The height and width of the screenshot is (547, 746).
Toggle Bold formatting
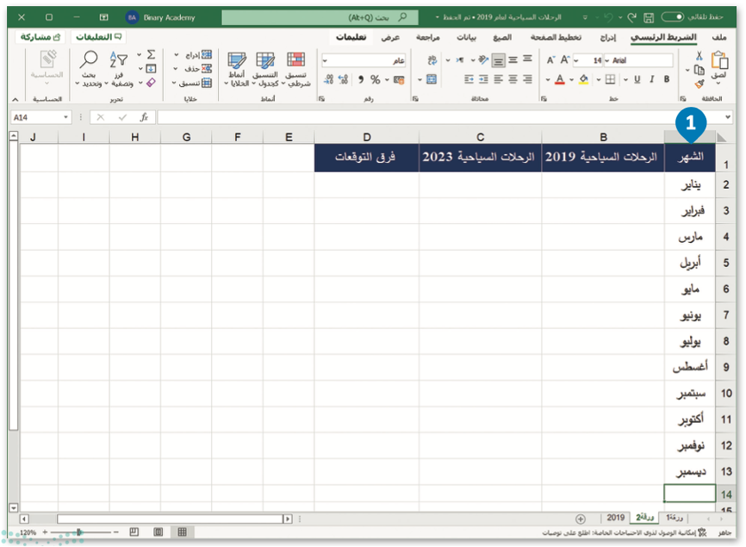click(x=667, y=79)
